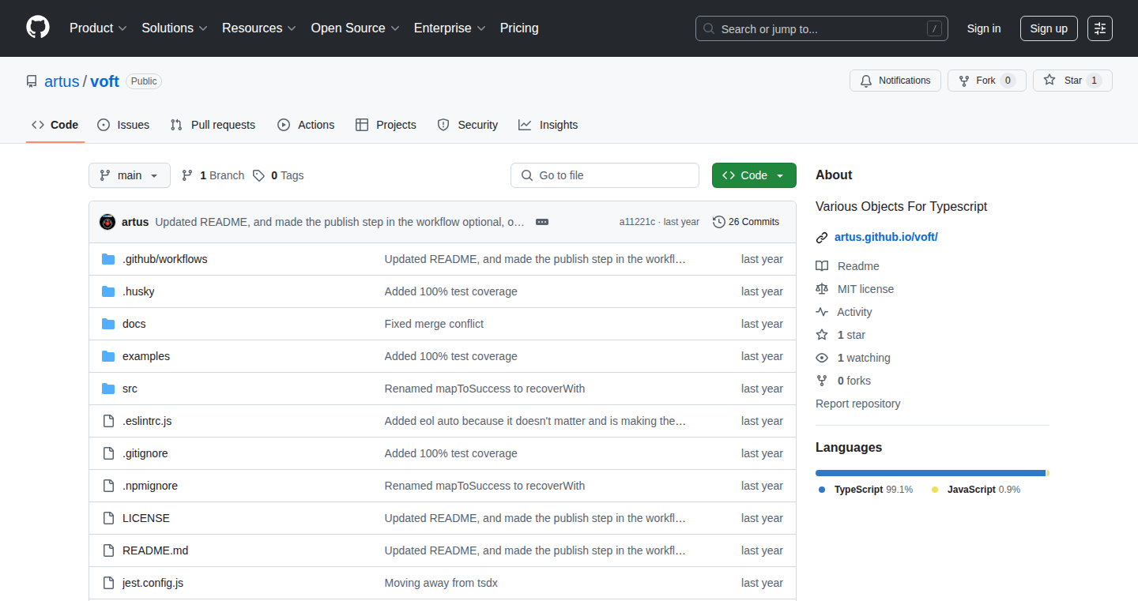Star the voft repository

point(1072,81)
